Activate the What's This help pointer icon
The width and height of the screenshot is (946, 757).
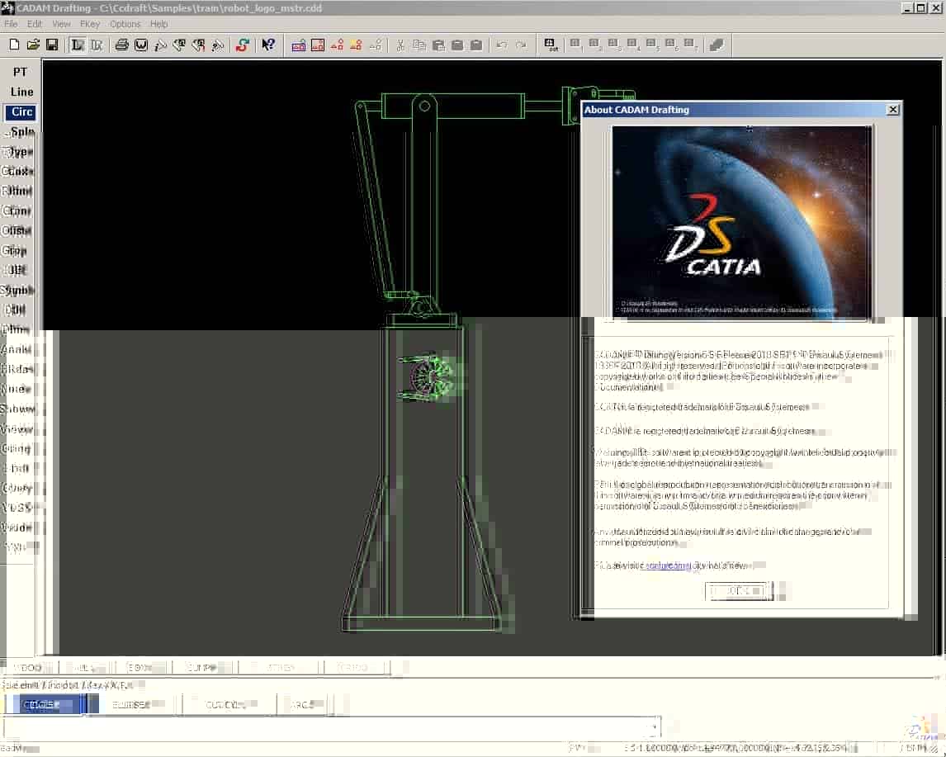click(x=268, y=45)
